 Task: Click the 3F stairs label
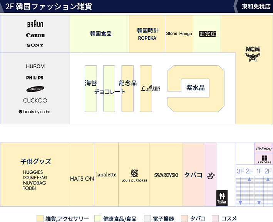click(240, 171)
